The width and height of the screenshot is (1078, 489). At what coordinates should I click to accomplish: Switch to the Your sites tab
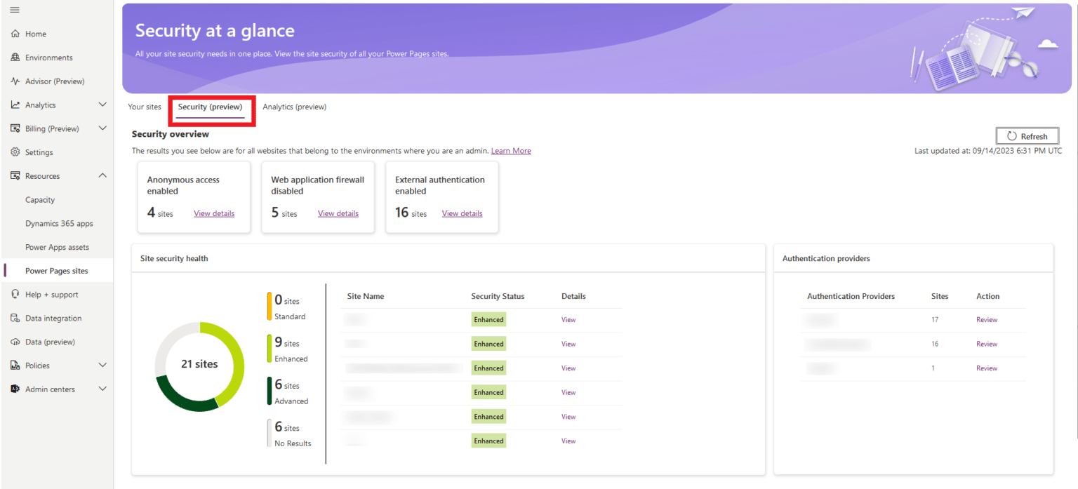click(145, 107)
